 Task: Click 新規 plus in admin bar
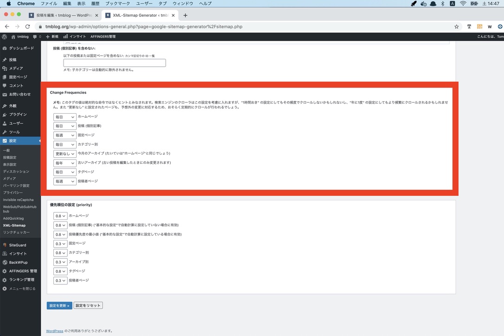(52, 37)
